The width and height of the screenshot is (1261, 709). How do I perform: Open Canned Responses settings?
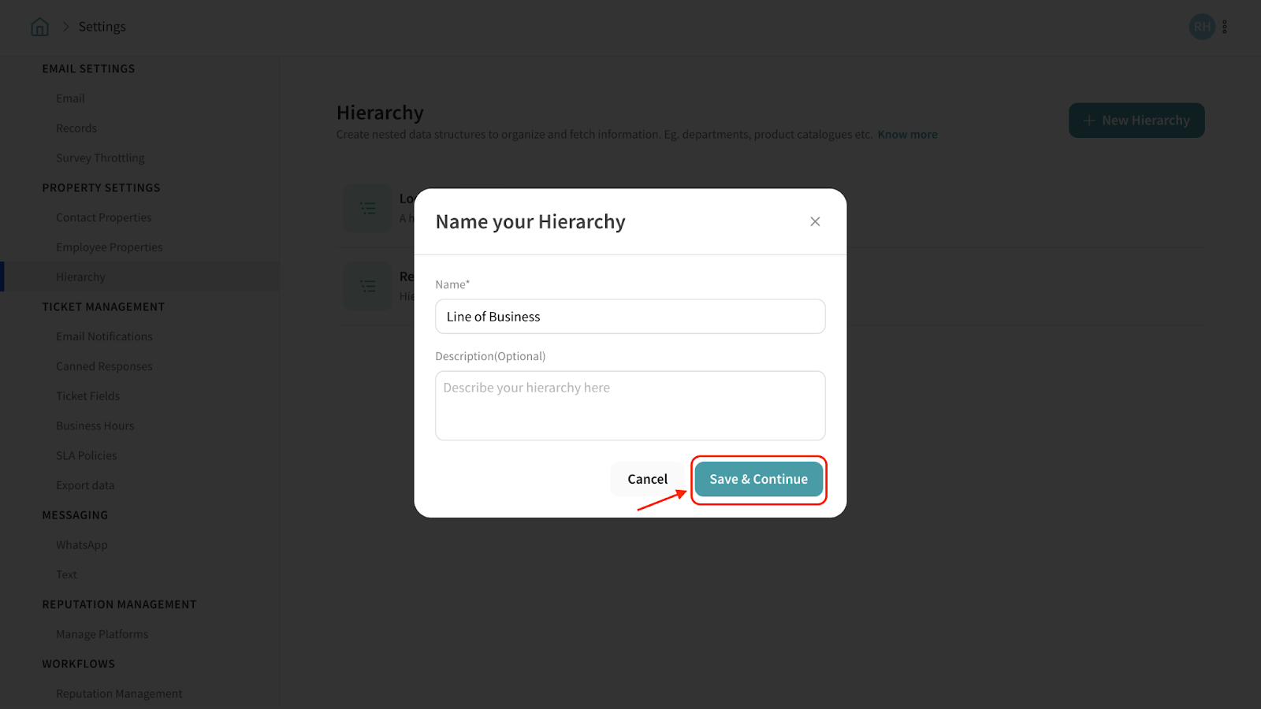click(104, 366)
